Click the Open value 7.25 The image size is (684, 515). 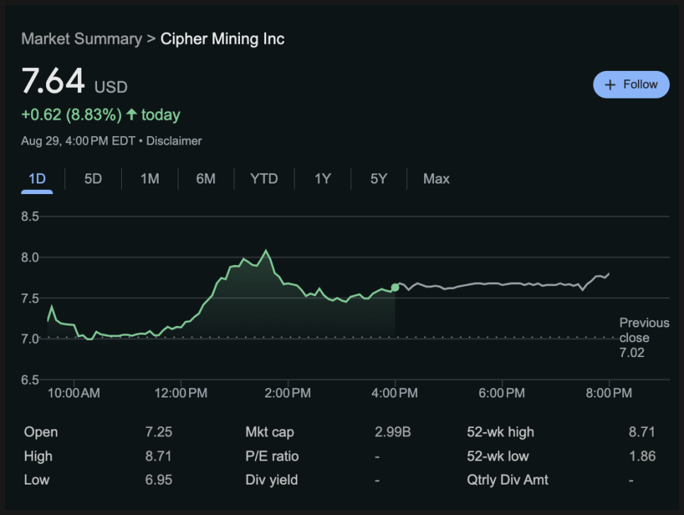pos(159,432)
